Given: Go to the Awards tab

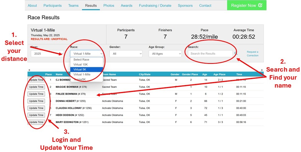Looking at the screenshot, I should tap(126, 6).
